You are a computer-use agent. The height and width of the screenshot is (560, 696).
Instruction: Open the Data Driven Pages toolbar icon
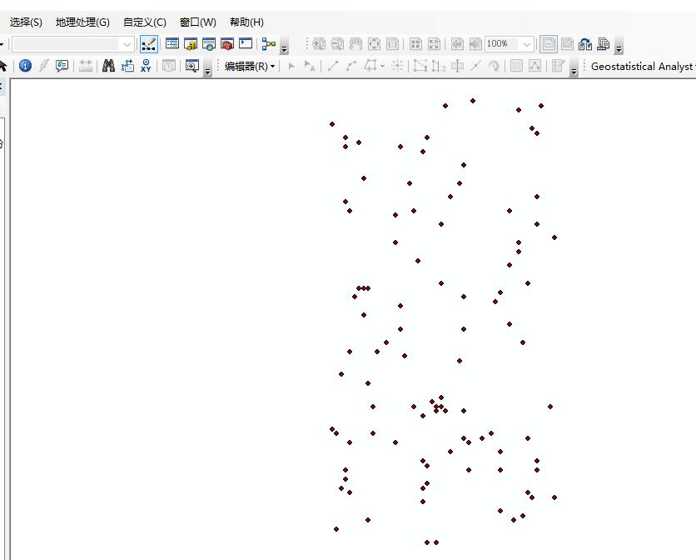tap(604, 43)
